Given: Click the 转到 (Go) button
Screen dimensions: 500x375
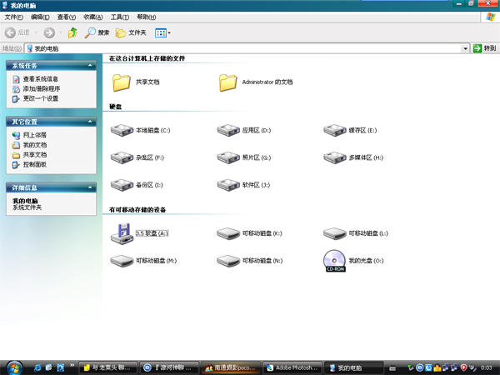Looking at the screenshot, I should [484, 48].
